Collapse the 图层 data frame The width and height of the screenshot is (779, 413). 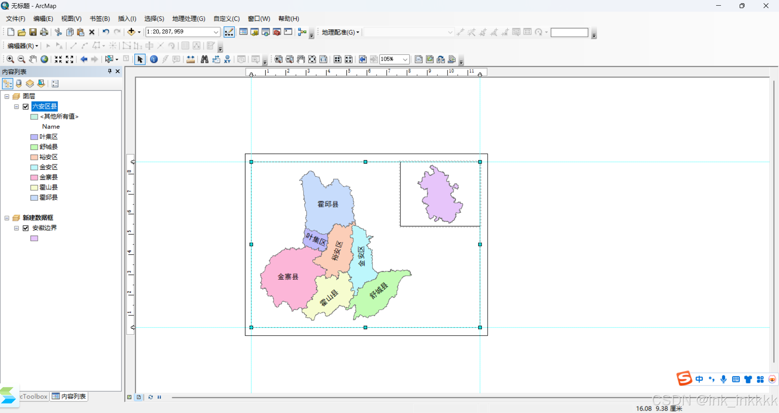7,96
